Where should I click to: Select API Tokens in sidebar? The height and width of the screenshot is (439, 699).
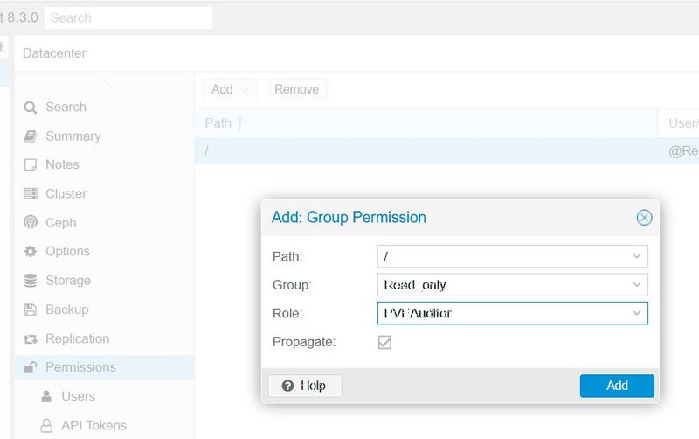(93, 425)
